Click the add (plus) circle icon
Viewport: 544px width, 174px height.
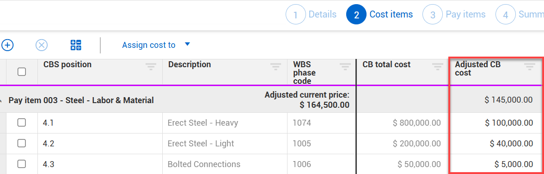pos(7,45)
